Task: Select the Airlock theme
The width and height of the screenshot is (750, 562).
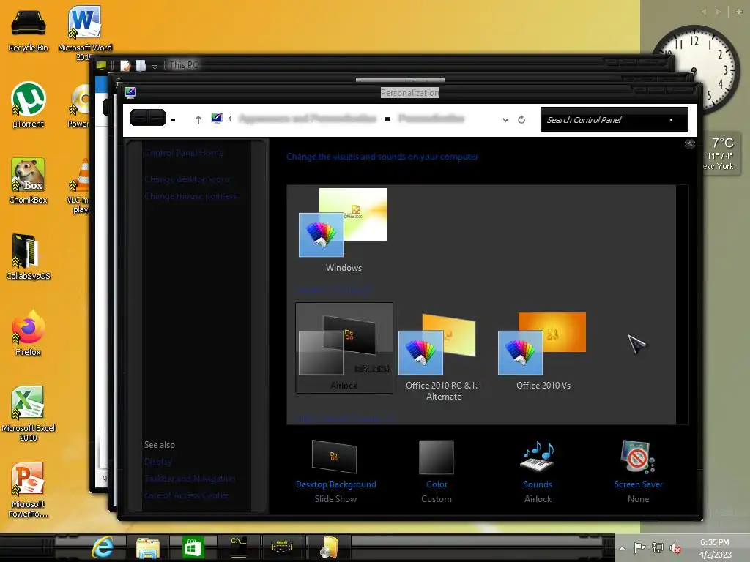Action: [x=344, y=348]
